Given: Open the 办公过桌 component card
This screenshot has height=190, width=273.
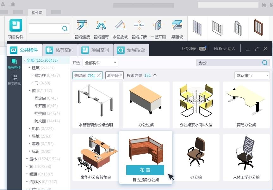Looking at the screenshot, I should tap(146, 105).
